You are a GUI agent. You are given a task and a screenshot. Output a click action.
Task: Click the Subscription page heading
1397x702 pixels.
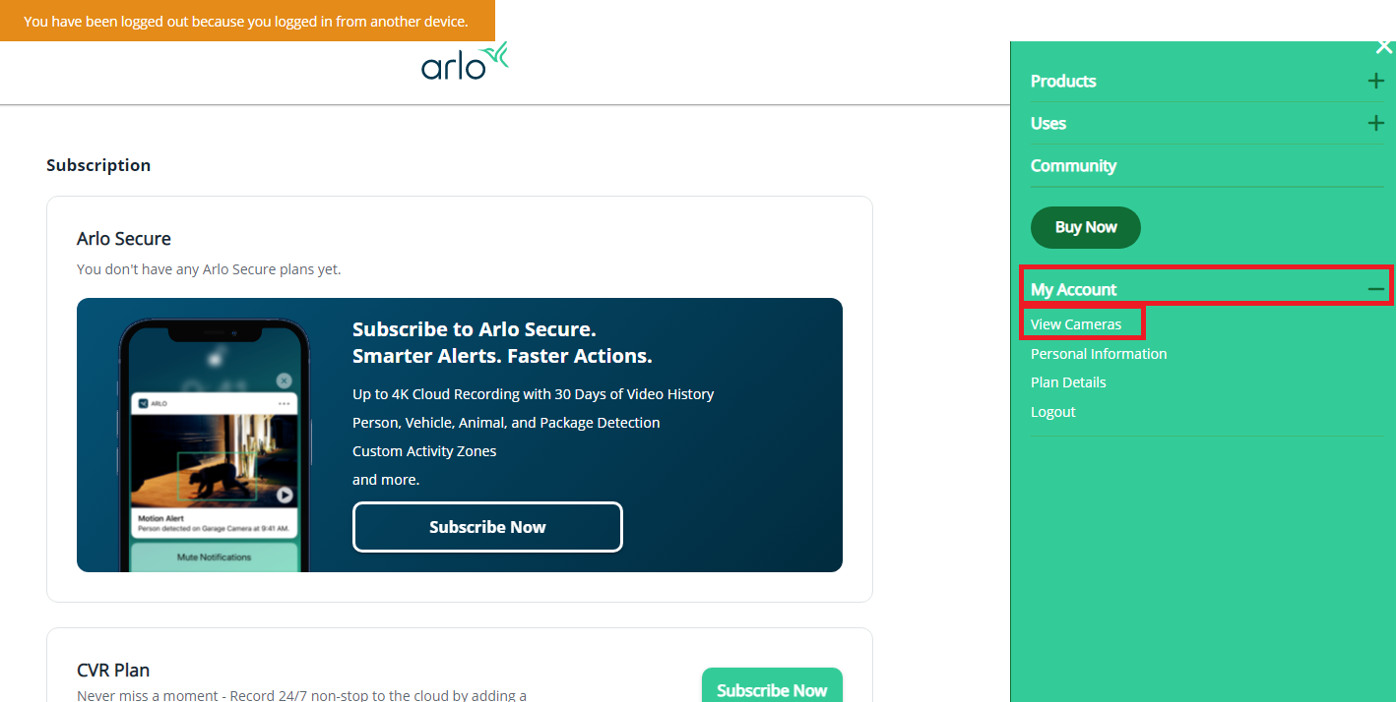[x=98, y=165]
